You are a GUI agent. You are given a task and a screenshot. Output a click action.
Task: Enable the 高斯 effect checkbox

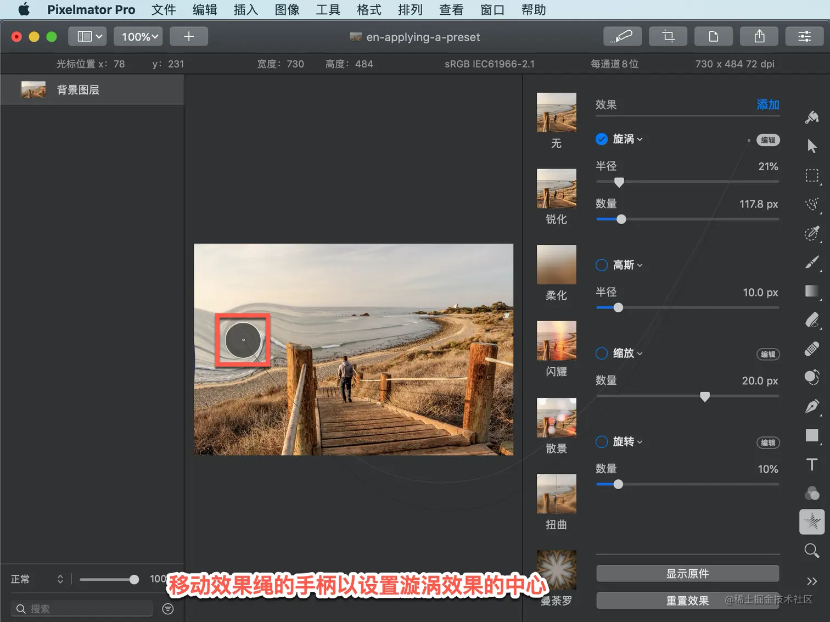tap(602, 265)
